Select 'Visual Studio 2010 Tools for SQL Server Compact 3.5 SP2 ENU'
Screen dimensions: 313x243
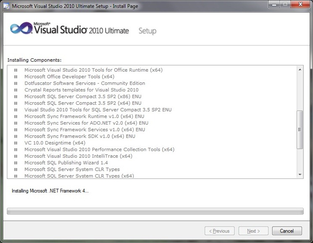click(x=98, y=110)
